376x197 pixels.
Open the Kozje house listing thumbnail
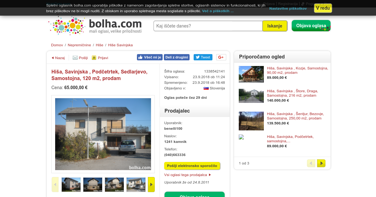tap(251, 74)
